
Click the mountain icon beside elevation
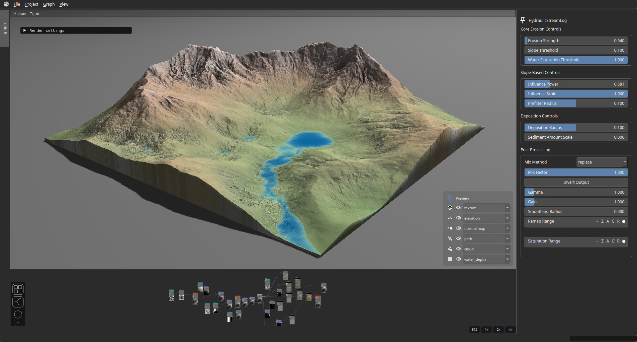(x=450, y=218)
